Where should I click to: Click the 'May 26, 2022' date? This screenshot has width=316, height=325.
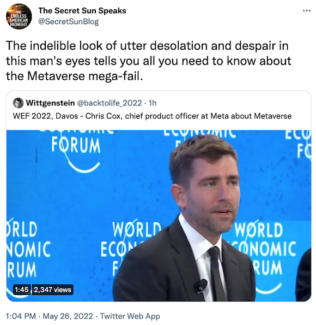(x=68, y=316)
